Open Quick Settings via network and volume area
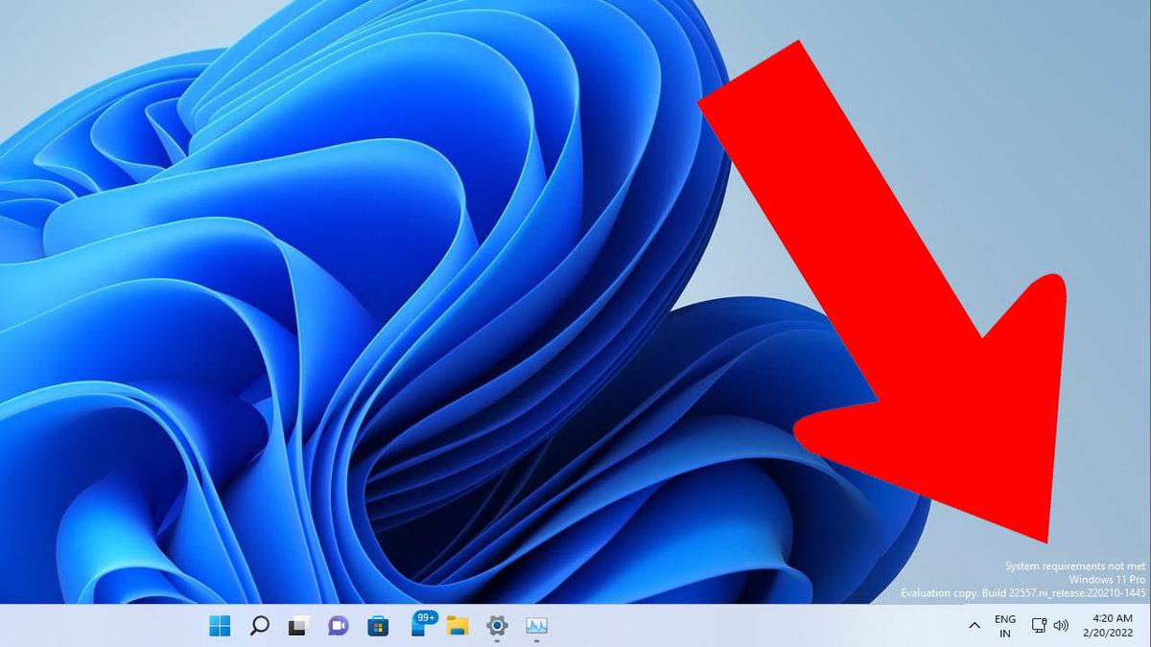 pyautogui.click(x=1050, y=625)
